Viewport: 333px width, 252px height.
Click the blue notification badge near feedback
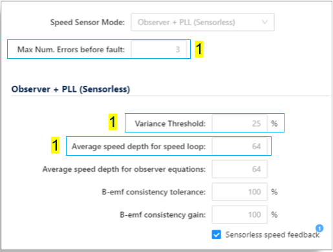click(319, 228)
